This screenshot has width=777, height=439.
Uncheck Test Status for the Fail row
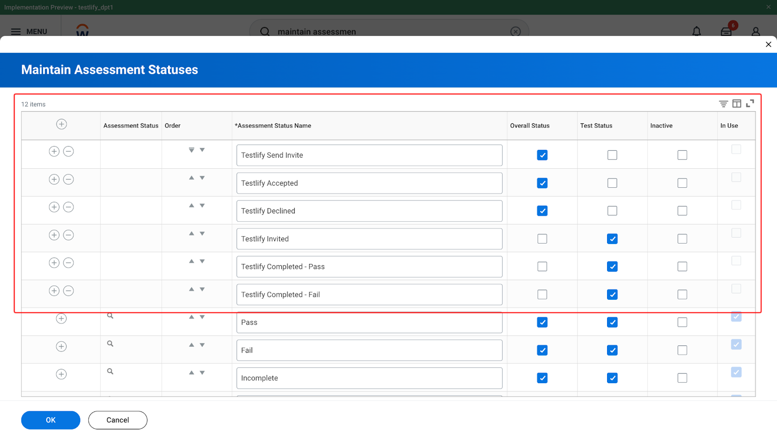click(612, 350)
